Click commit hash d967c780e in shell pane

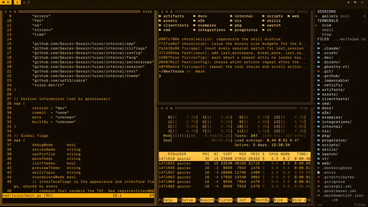point(169,39)
